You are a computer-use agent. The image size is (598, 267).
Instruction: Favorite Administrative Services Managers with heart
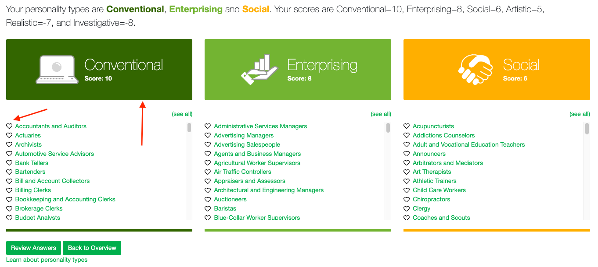(x=208, y=126)
